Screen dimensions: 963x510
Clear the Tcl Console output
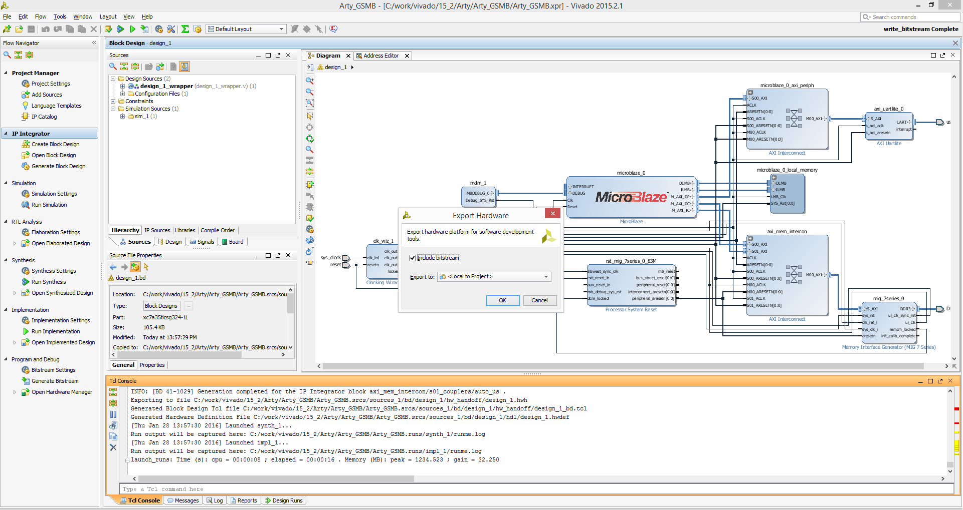[113, 447]
